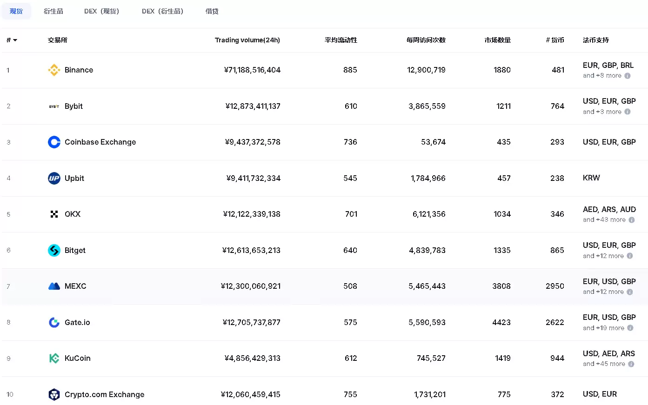
Task: Click the Gate.io logo icon
Action: tap(54, 322)
